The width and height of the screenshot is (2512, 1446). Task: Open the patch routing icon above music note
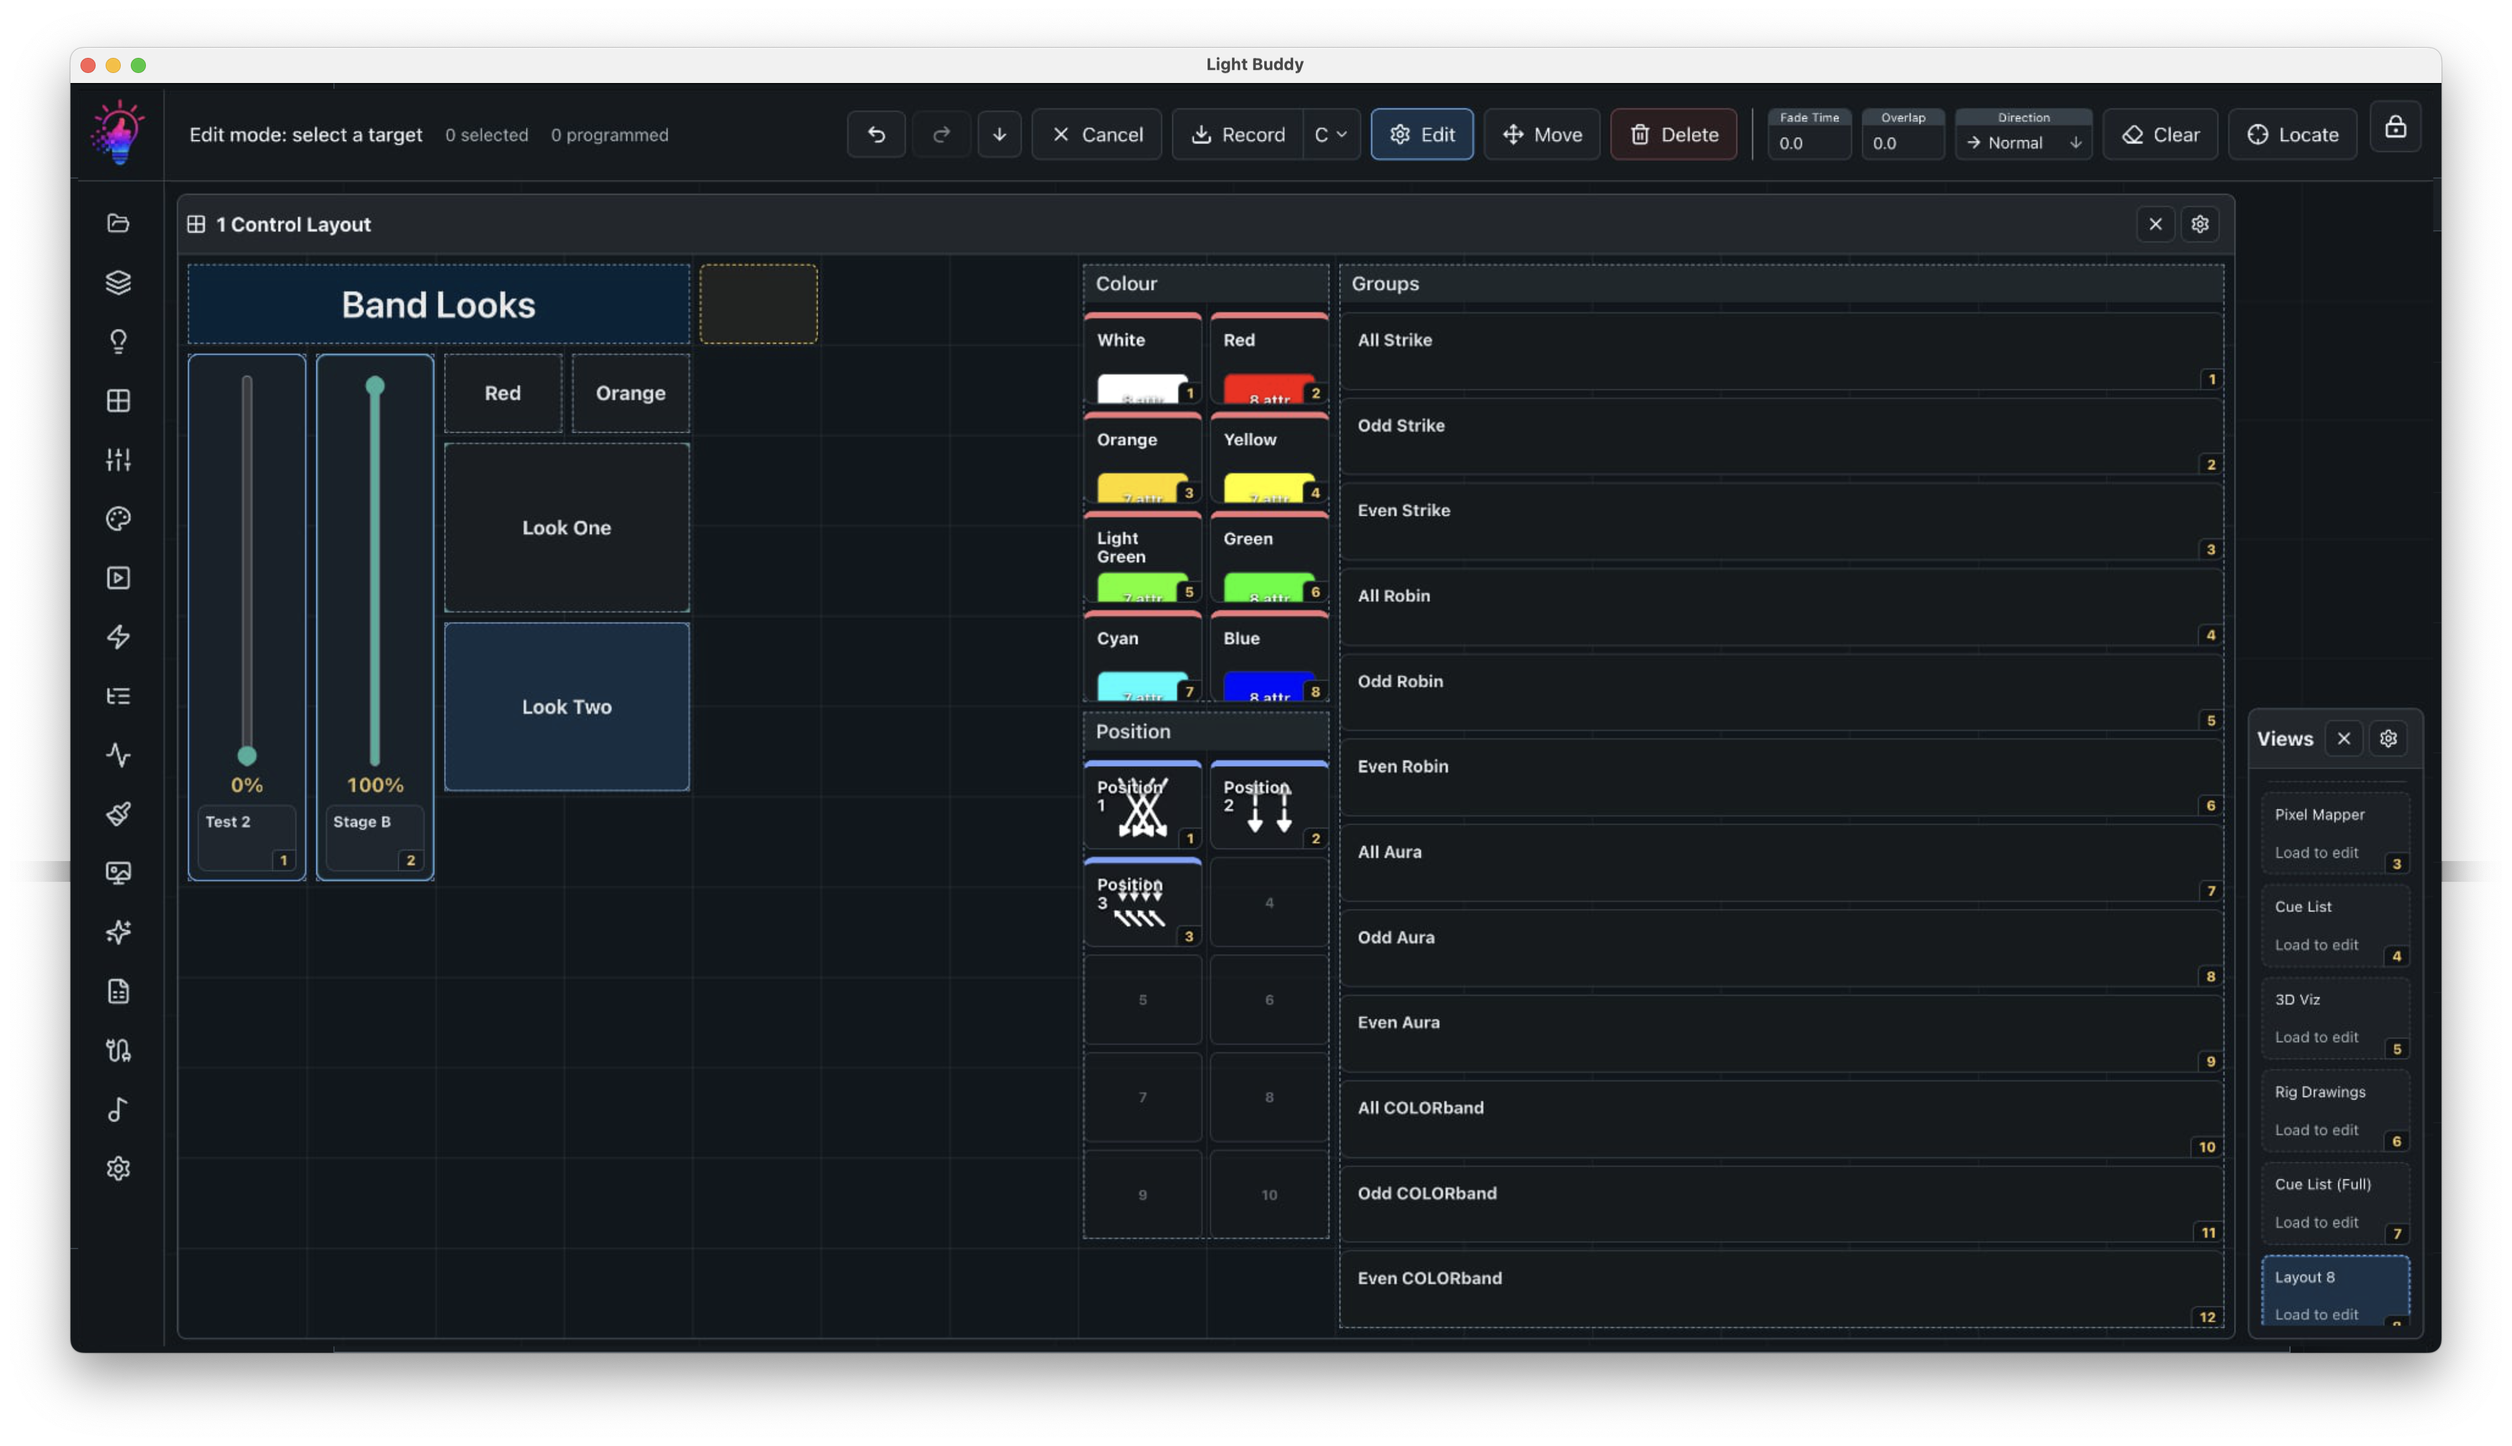pyautogui.click(x=118, y=1051)
